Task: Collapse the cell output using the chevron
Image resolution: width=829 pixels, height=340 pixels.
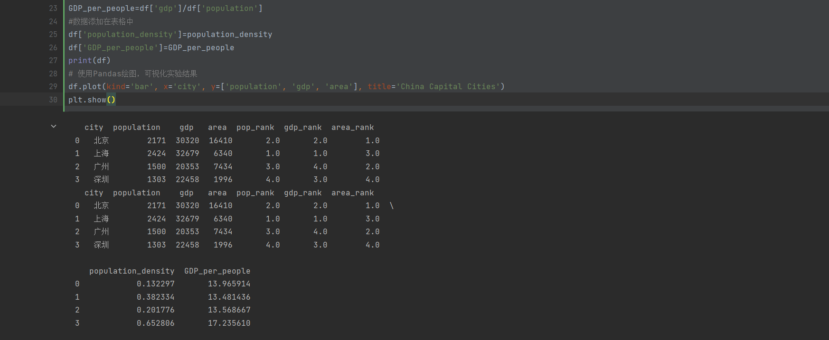Action: [x=54, y=126]
